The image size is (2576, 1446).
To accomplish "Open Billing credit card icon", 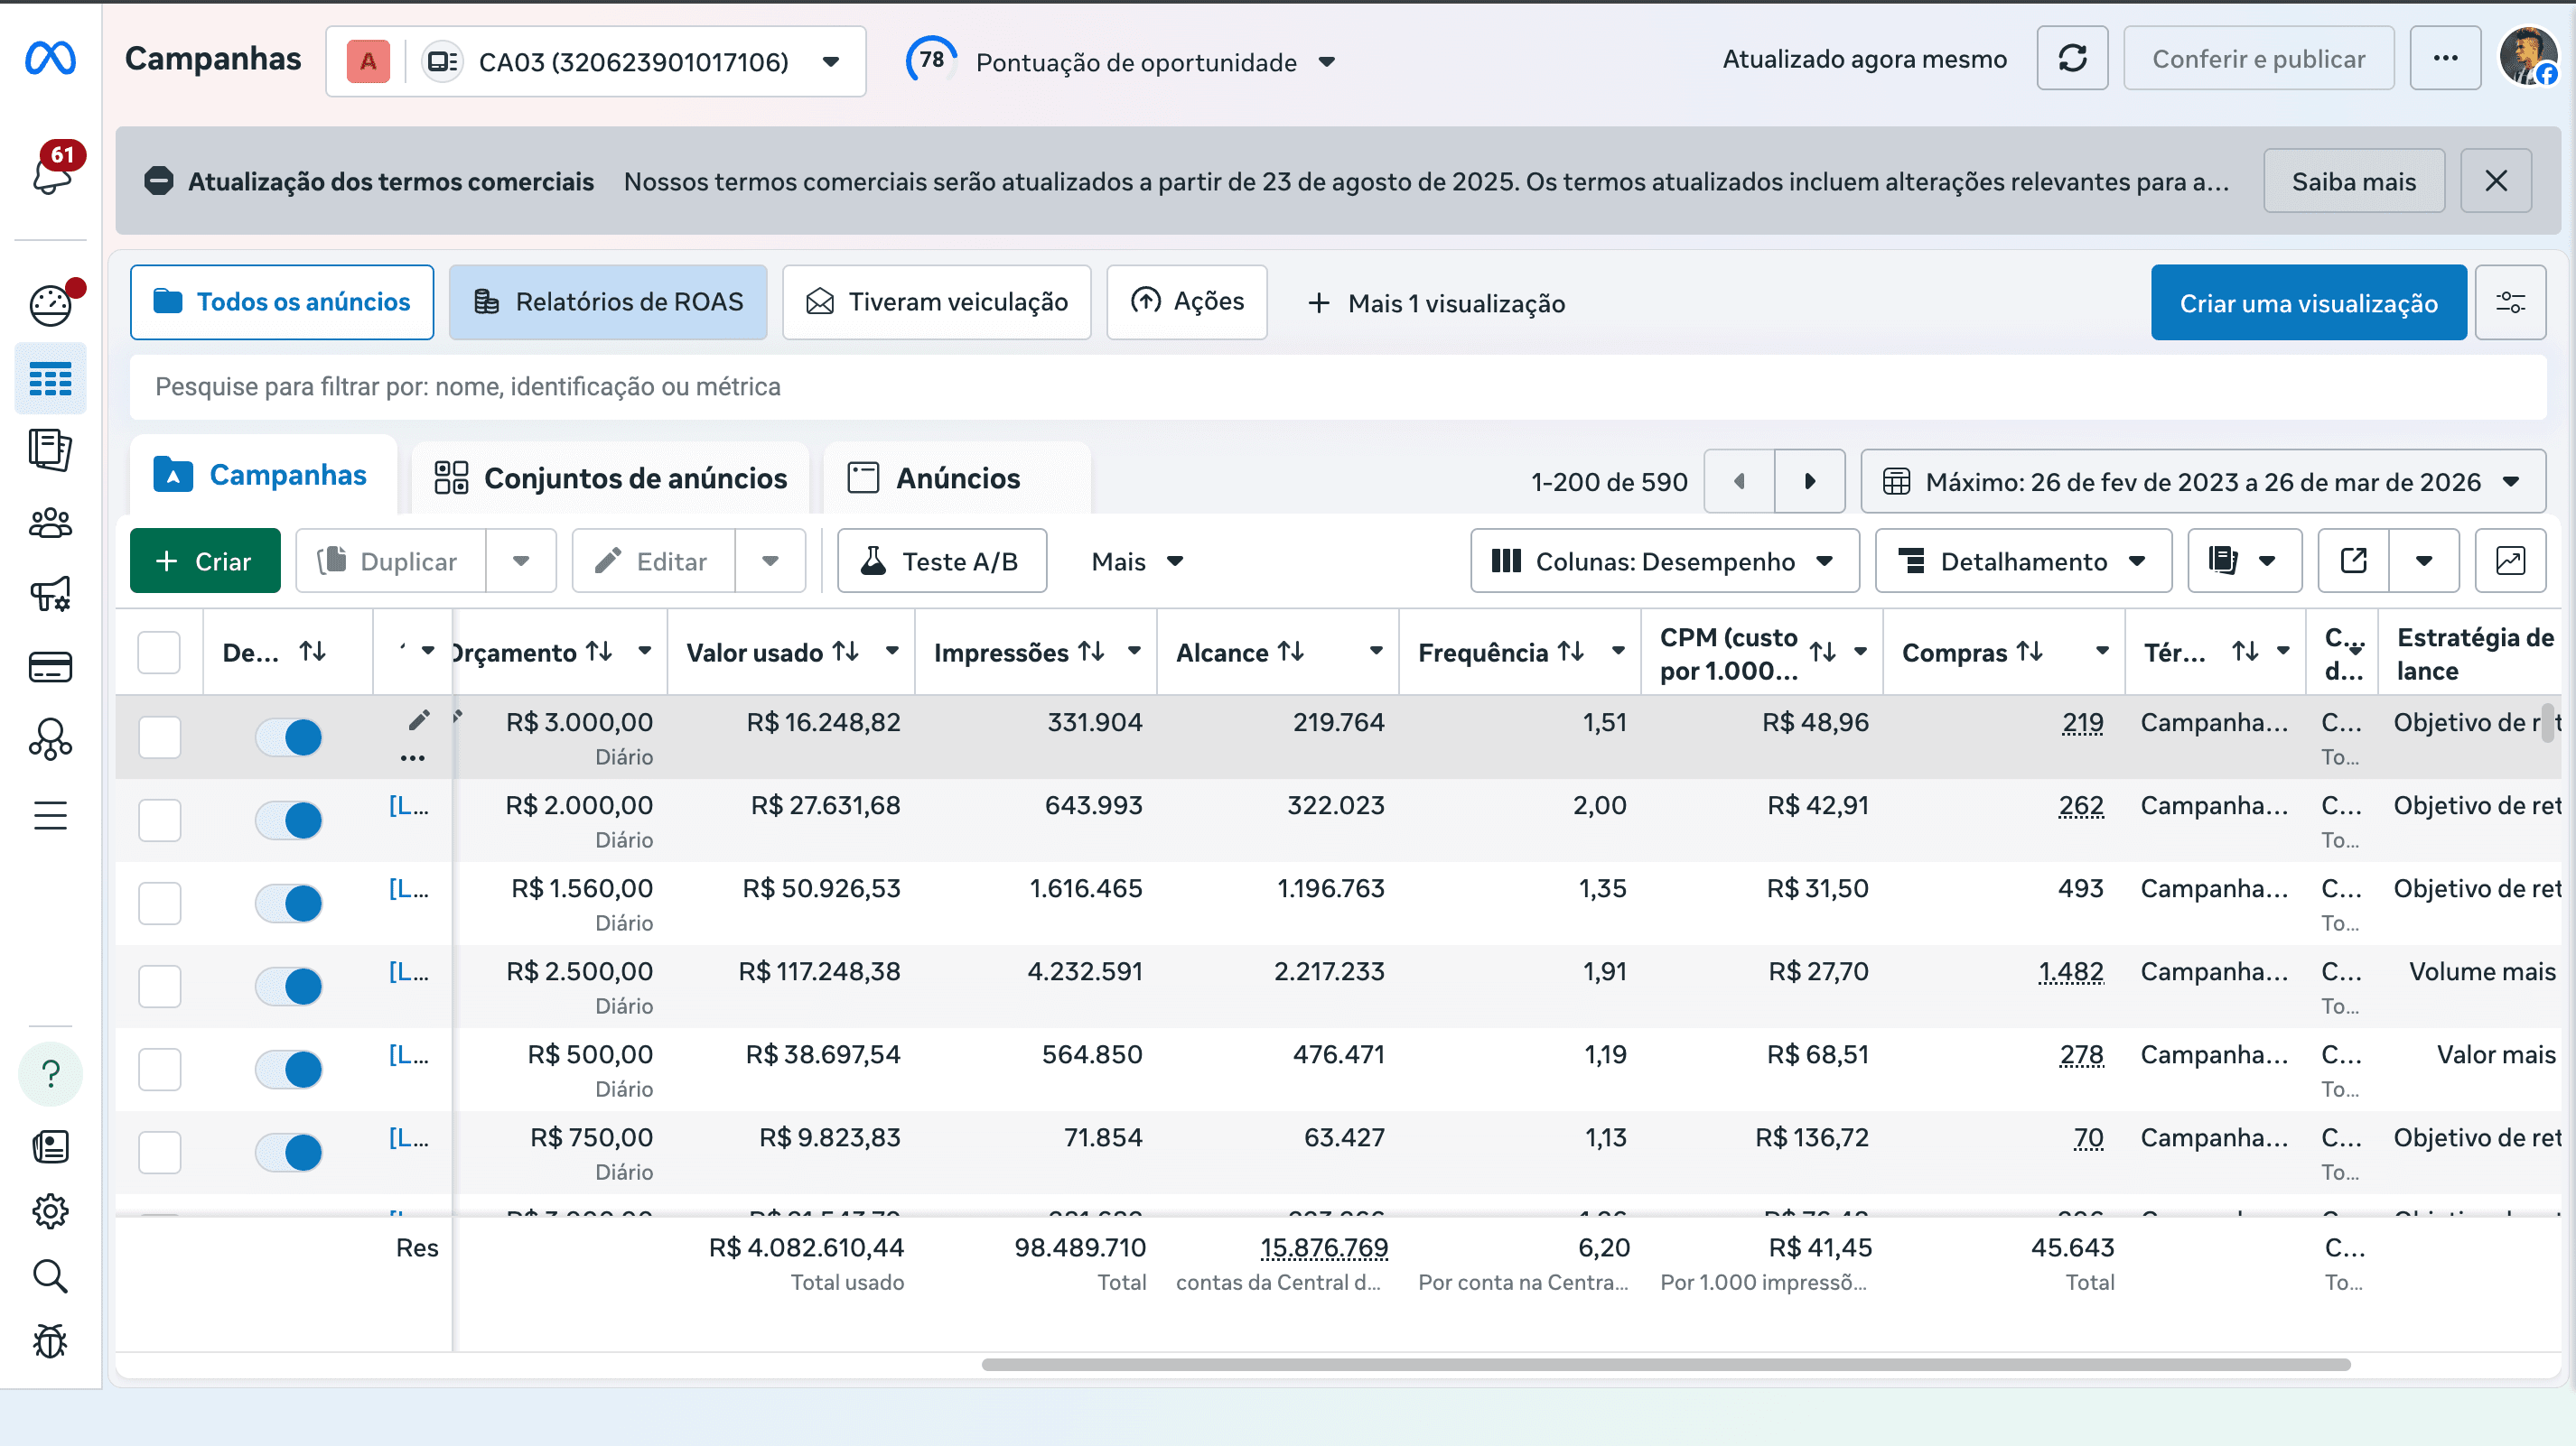I will pyautogui.click(x=50, y=666).
